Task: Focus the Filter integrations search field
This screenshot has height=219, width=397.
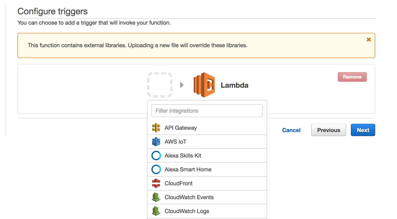Action: [207, 111]
